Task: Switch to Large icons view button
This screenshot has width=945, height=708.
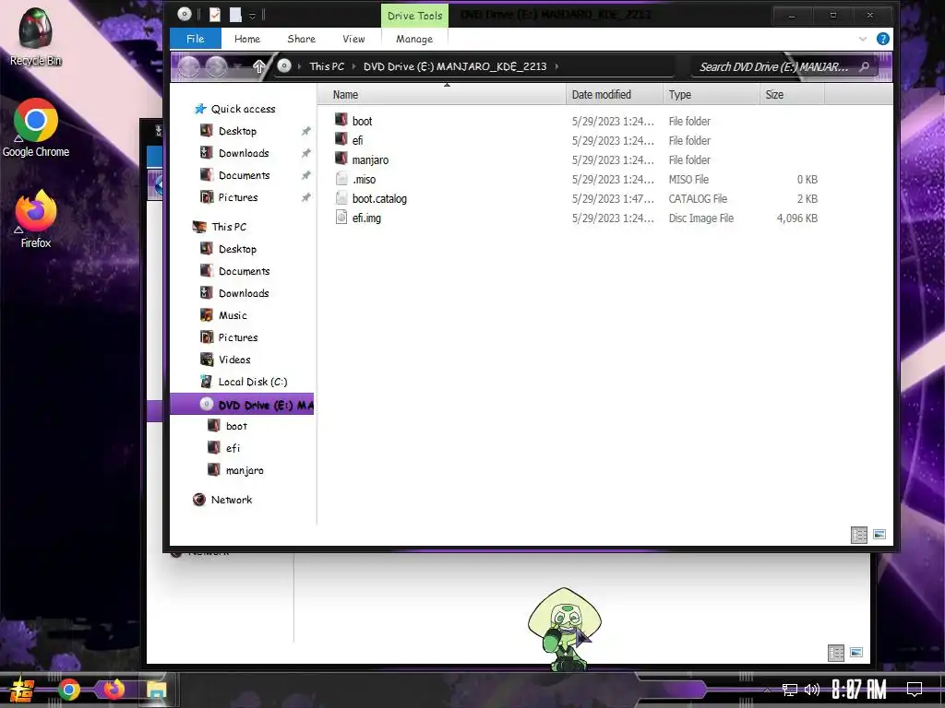Action: pos(879,534)
